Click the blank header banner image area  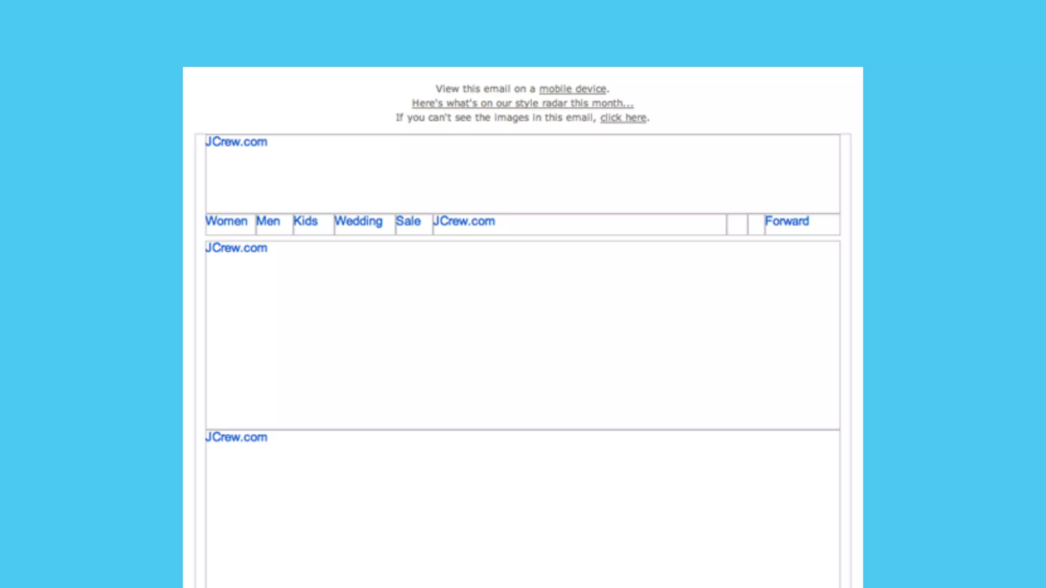point(522,176)
